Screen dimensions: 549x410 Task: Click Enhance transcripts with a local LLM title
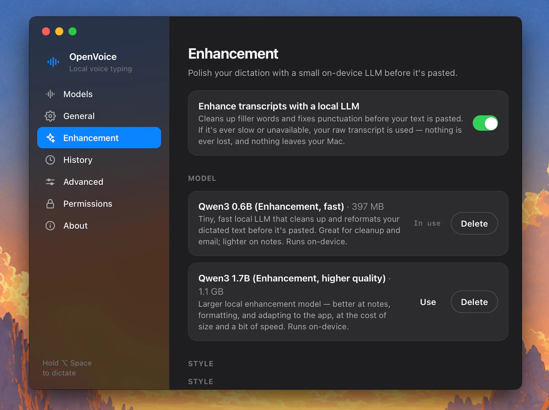click(x=279, y=106)
